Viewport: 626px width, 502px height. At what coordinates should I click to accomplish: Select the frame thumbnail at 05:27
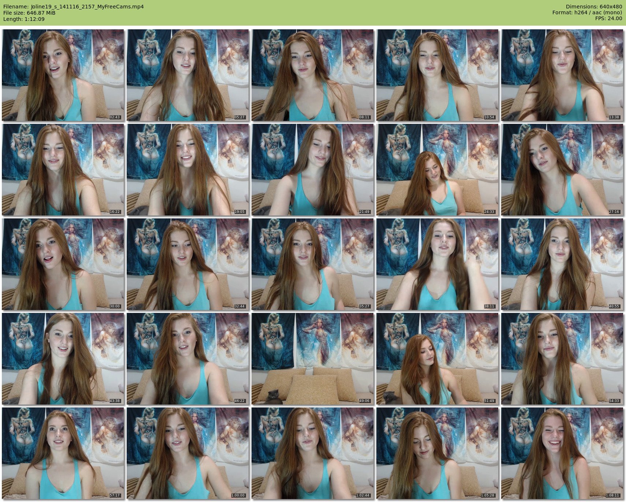coord(188,75)
